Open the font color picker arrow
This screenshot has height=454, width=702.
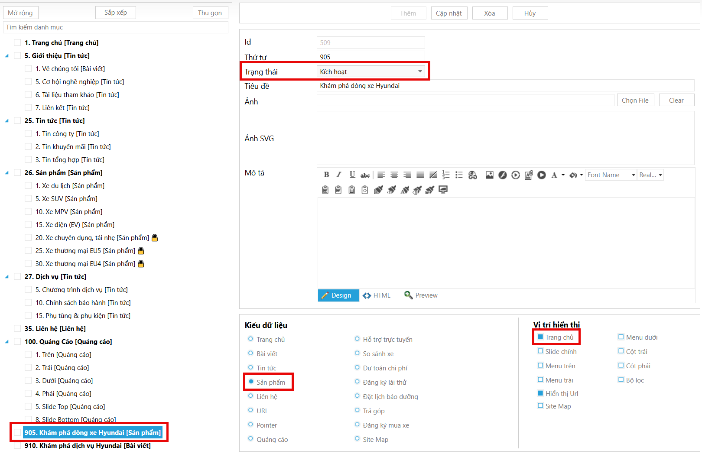point(563,175)
